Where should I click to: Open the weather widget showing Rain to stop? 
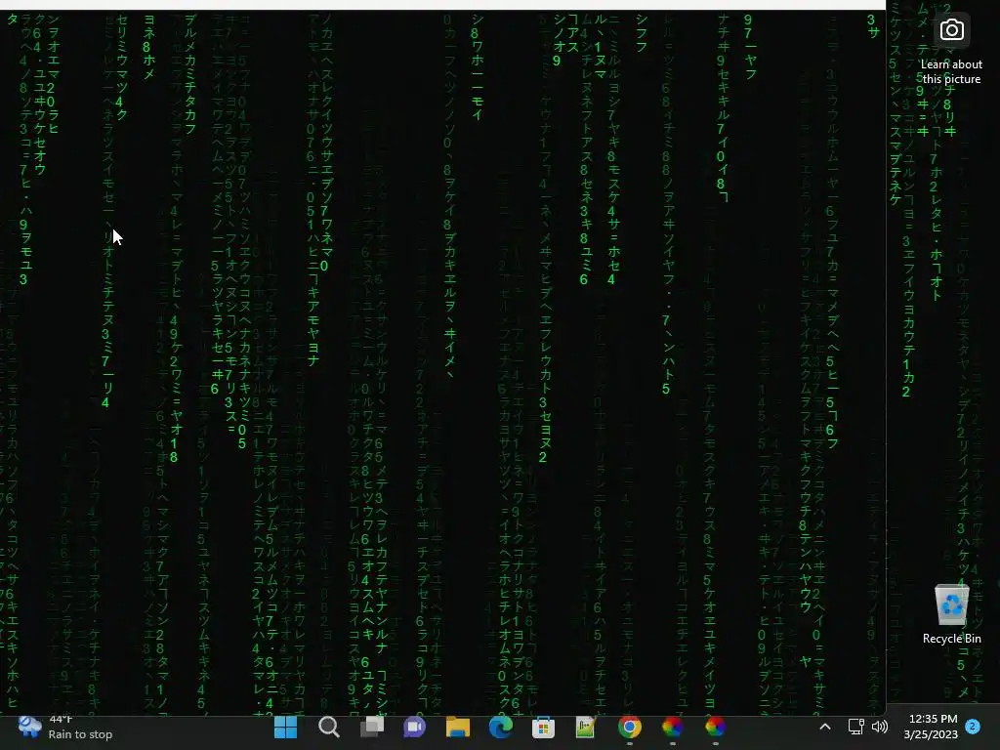(65, 727)
